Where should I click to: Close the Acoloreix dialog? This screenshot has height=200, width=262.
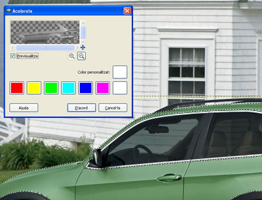tap(127, 11)
